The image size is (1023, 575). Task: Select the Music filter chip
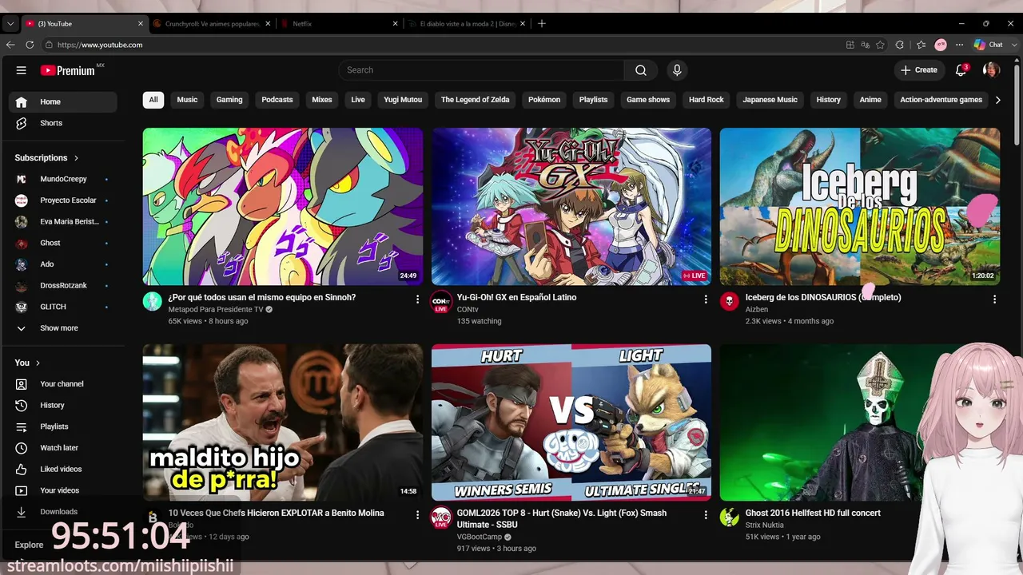click(x=187, y=100)
